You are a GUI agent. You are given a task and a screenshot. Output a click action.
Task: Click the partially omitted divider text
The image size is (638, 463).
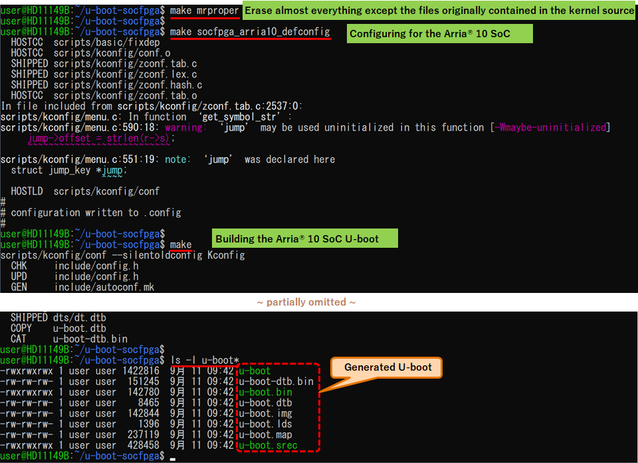pyautogui.click(x=305, y=302)
